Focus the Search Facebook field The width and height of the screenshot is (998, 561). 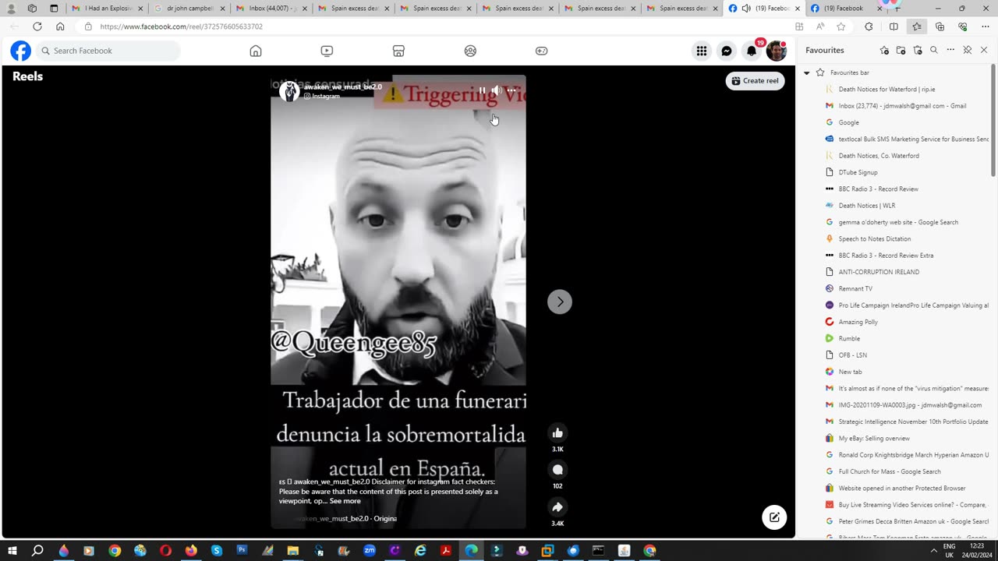click(x=108, y=51)
